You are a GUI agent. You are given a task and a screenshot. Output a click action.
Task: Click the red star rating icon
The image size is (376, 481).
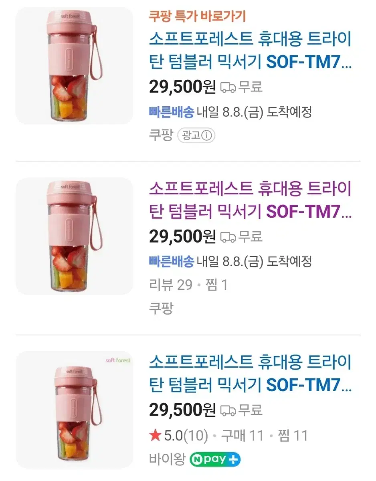click(155, 435)
